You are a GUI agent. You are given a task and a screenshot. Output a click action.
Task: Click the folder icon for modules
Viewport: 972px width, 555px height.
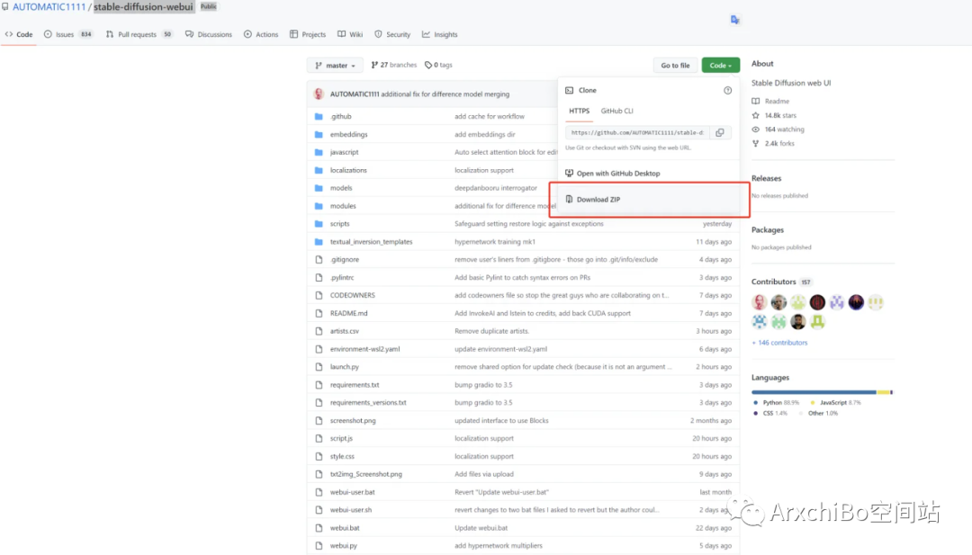point(319,206)
